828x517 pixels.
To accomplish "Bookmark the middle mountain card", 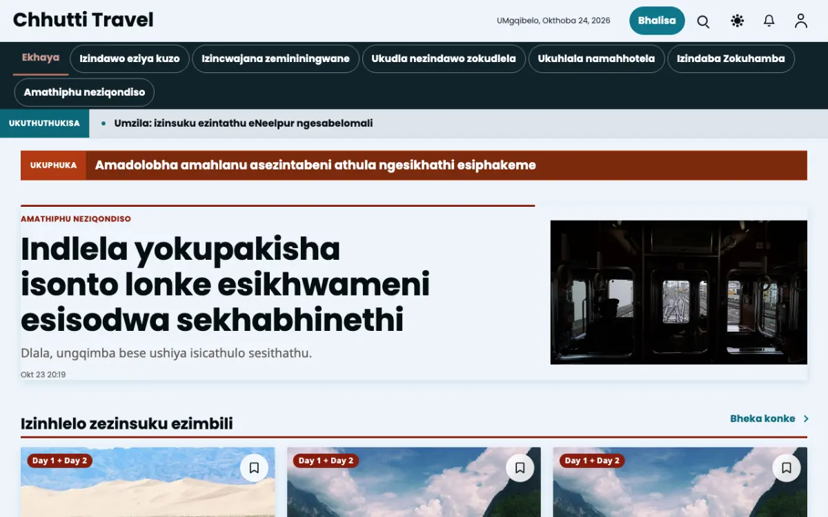I will [x=520, y=468].
